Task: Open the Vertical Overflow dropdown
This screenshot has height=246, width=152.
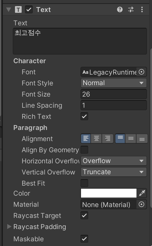Action: click(114, 172)
